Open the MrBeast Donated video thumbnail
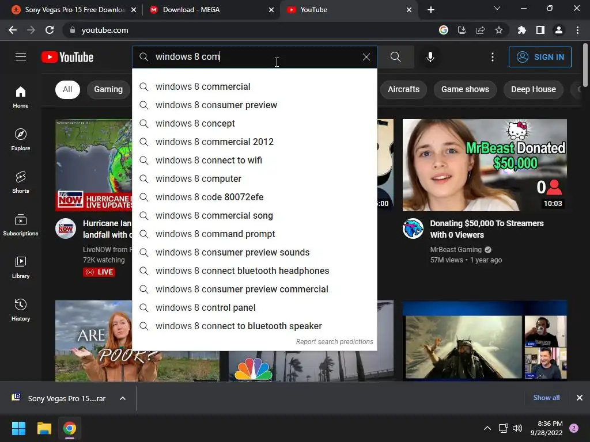The image size is (590, 442). [x=485, y=165]
